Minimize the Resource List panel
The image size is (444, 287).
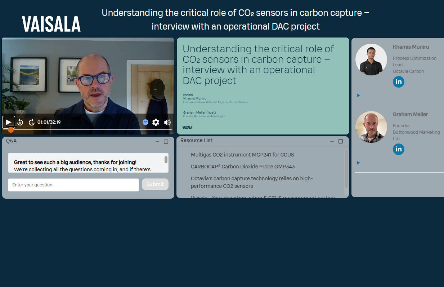coord(332,141)
